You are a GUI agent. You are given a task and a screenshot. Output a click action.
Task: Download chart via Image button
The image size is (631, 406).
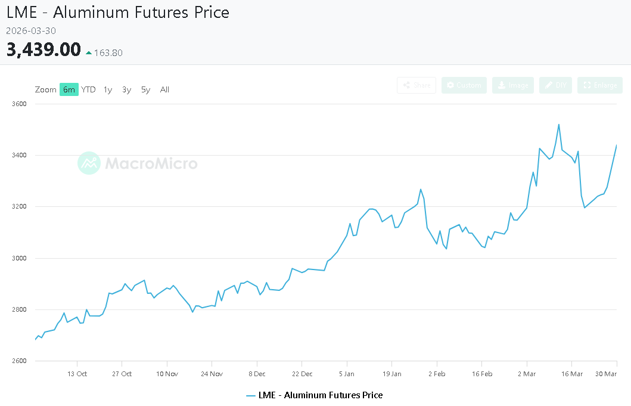(513, 85)
